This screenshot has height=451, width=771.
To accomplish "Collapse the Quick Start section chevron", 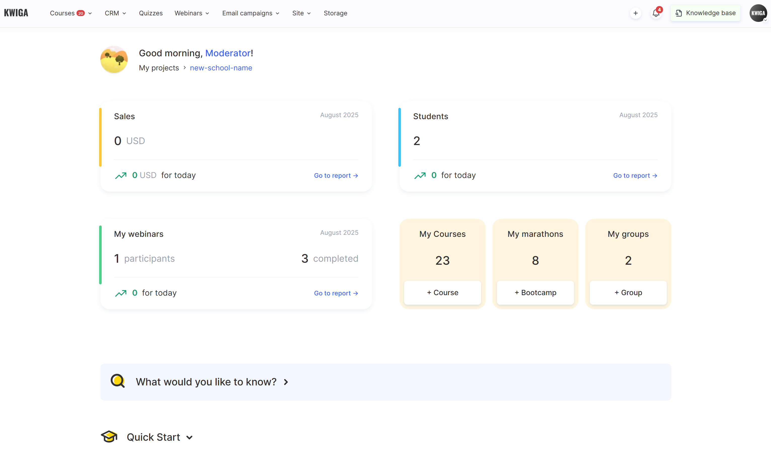I will tap(190, 437).
